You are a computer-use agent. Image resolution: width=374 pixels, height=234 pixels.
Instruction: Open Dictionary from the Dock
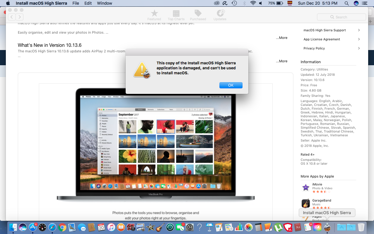(298, 227)
